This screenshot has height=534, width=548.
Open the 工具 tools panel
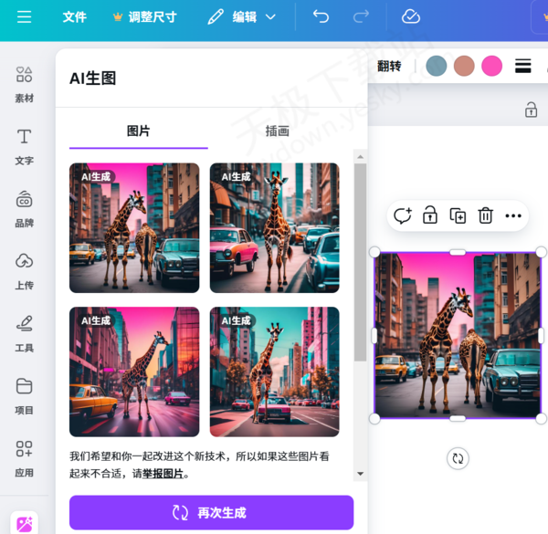24,334
